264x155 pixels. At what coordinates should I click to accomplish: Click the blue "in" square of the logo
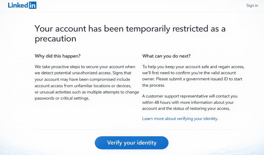[x=32, y=5]
